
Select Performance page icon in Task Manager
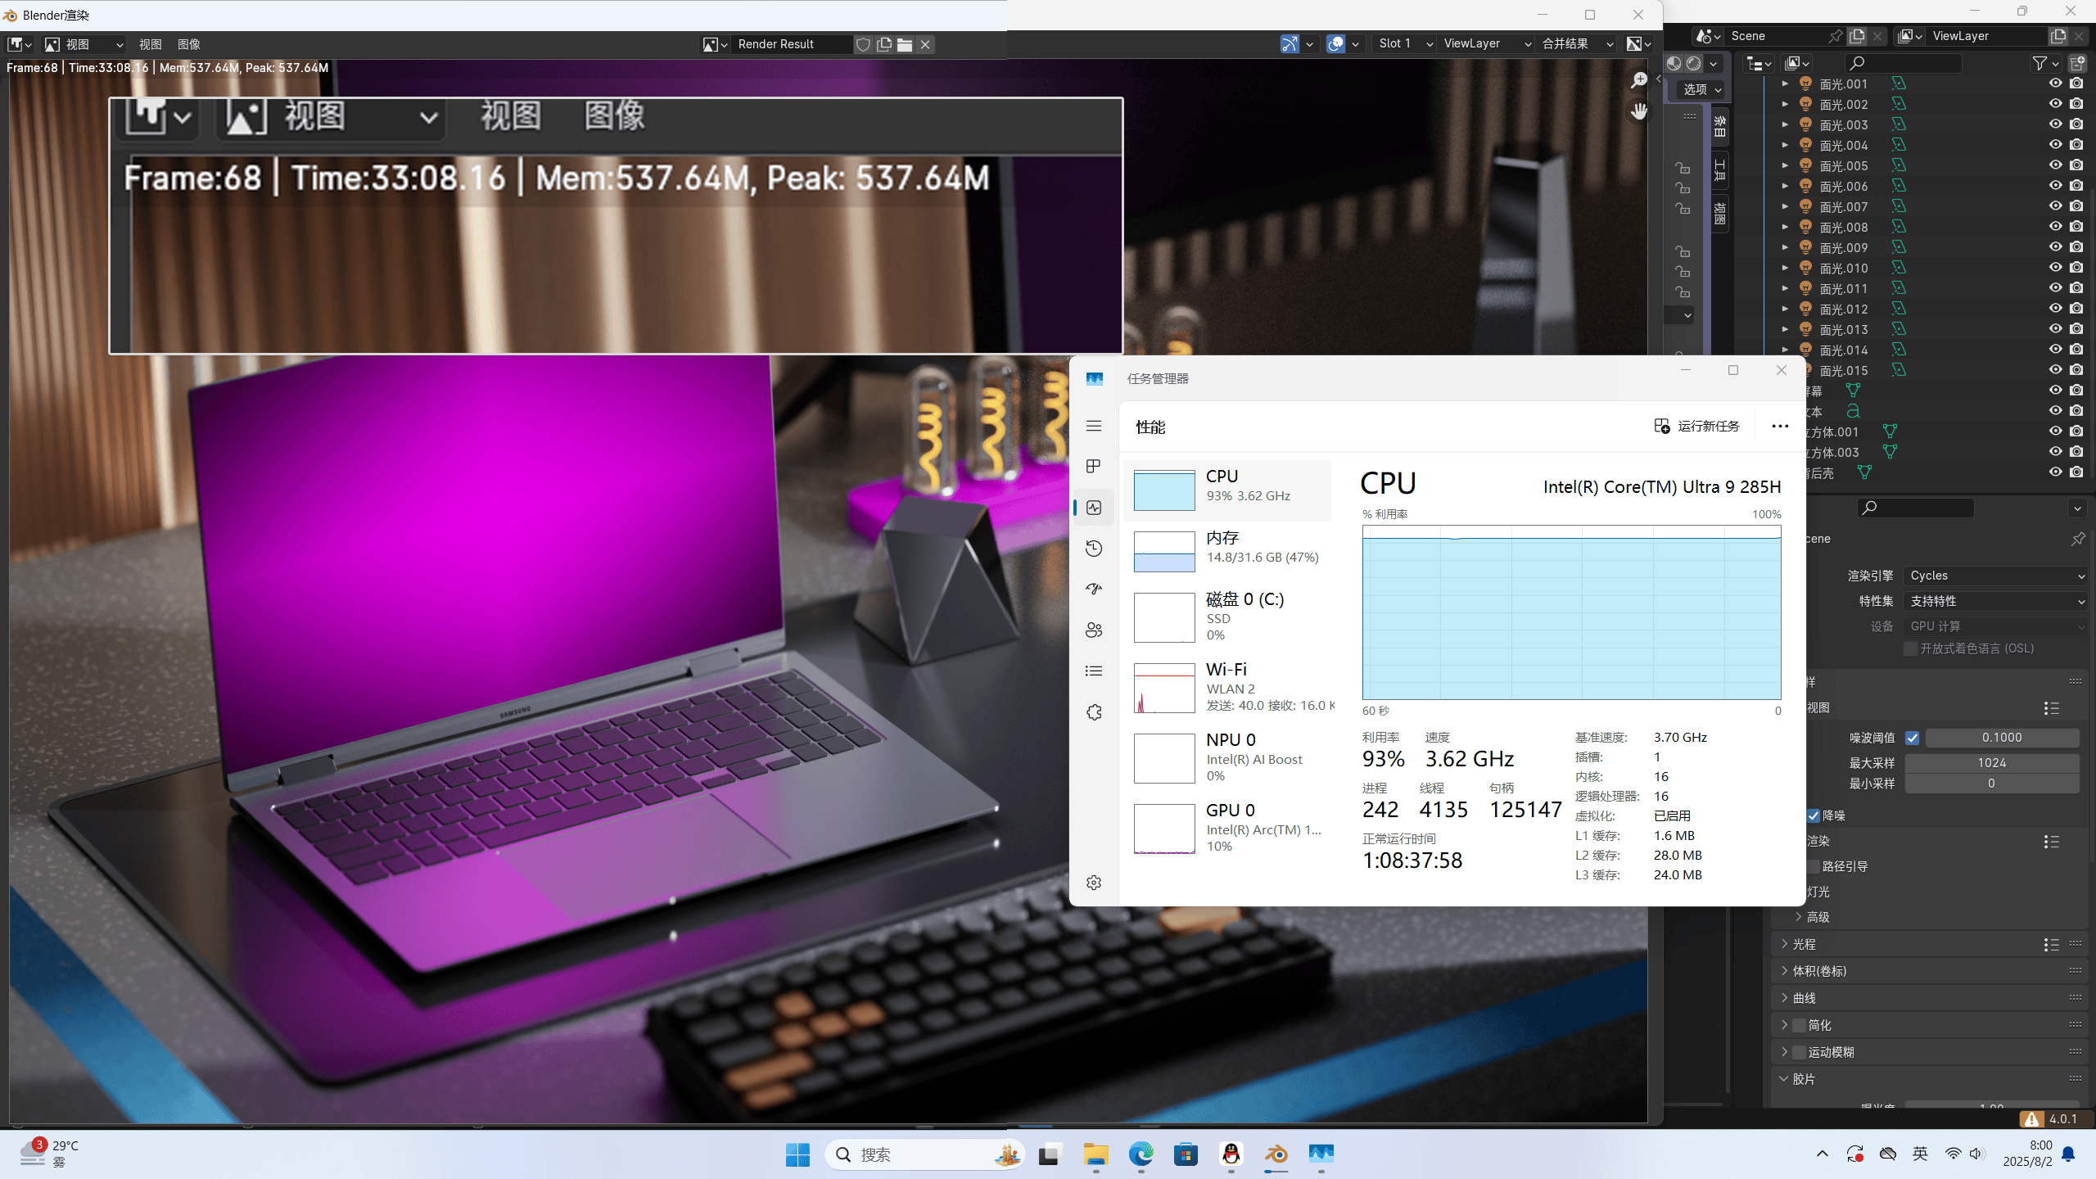[1094, 508]
